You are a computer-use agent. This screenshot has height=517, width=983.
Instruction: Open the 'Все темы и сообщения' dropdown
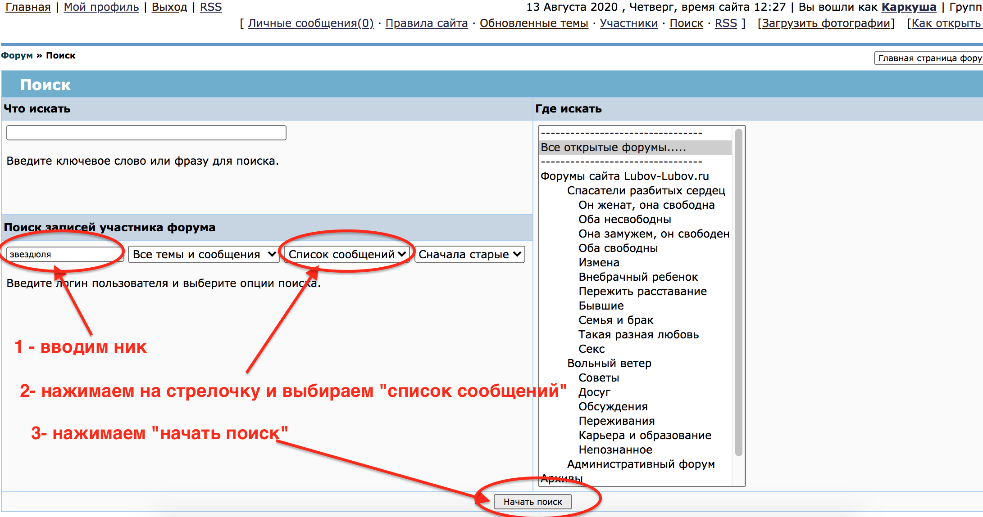(x=204, y=254)
